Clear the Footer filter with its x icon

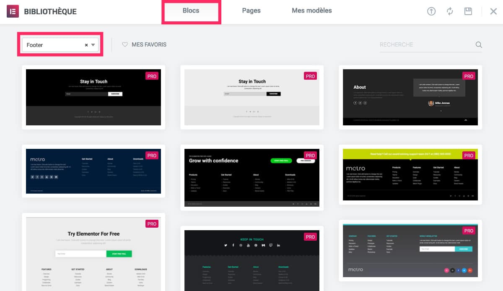tap(86, 44)
